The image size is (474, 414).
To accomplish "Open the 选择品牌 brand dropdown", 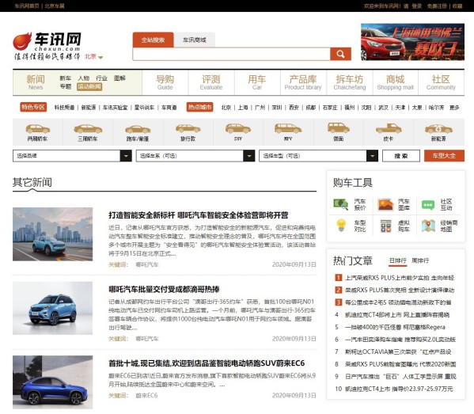I will click(72, 156).
